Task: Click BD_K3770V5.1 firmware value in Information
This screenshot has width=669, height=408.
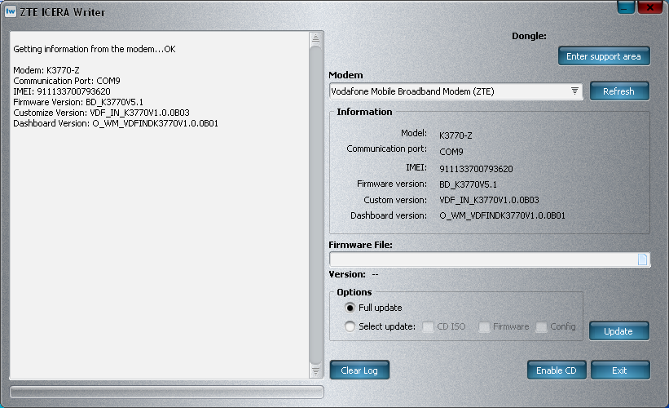Action: click(x=468, y=184)
